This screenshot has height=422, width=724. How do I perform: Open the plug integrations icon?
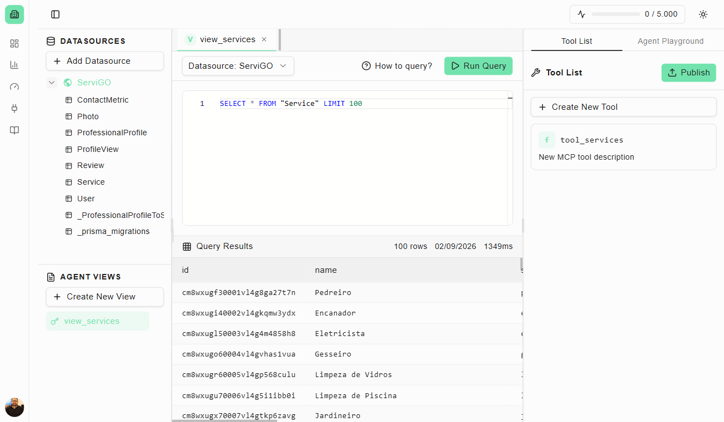14,108
